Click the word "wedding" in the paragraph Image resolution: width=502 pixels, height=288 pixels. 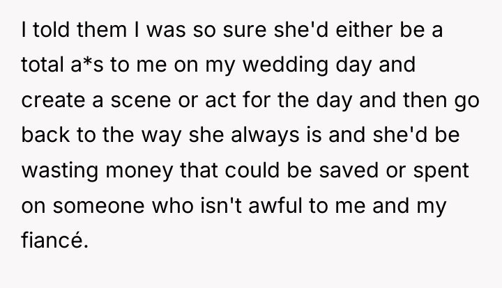(285, 65)
